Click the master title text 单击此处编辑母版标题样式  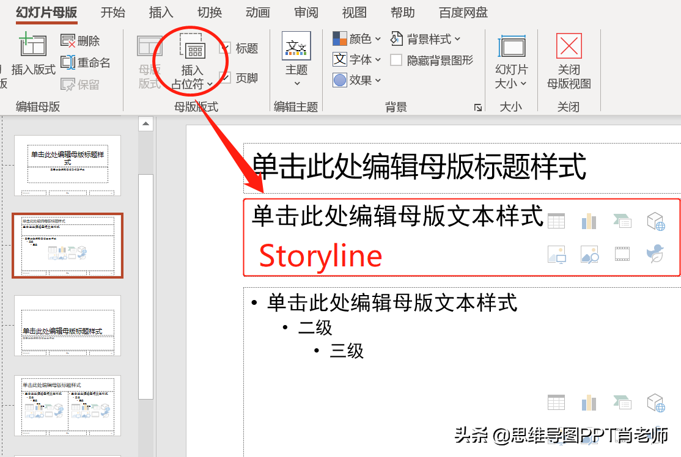pyautogui.click(x=419, y=166)
